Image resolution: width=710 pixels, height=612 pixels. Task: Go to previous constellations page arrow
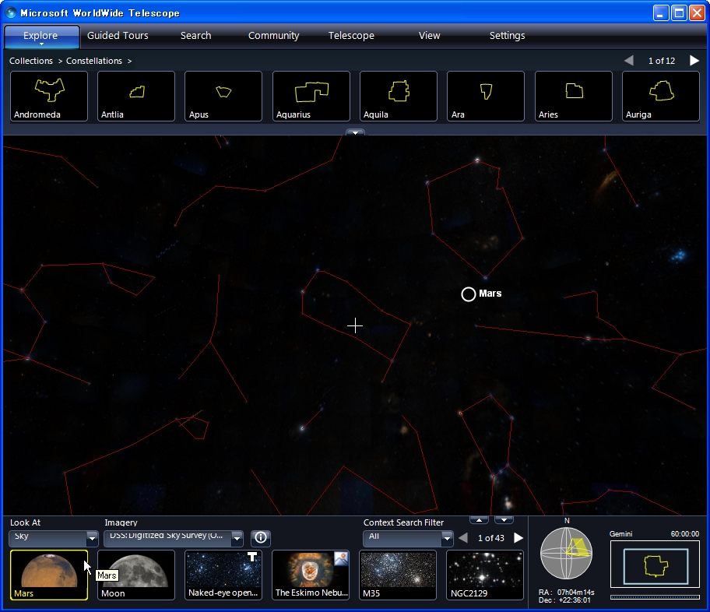point(628,60)
